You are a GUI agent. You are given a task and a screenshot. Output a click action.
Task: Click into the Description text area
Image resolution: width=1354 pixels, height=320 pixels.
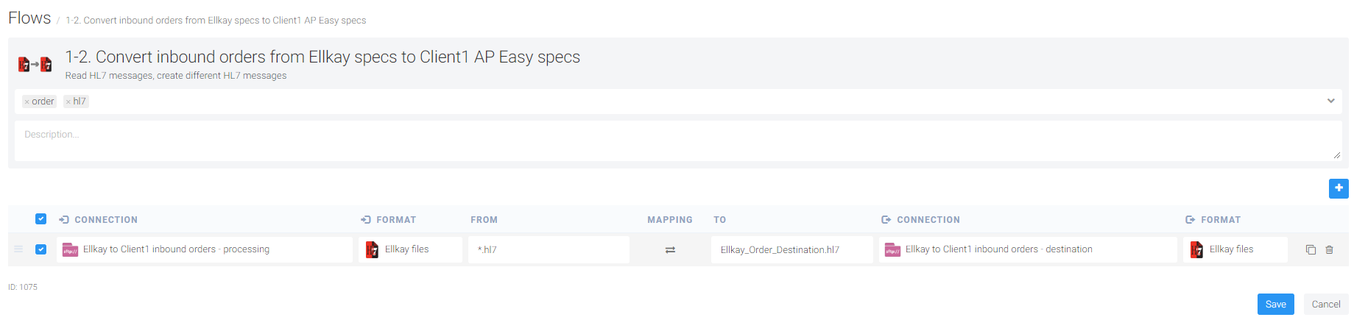click(678, 141)
